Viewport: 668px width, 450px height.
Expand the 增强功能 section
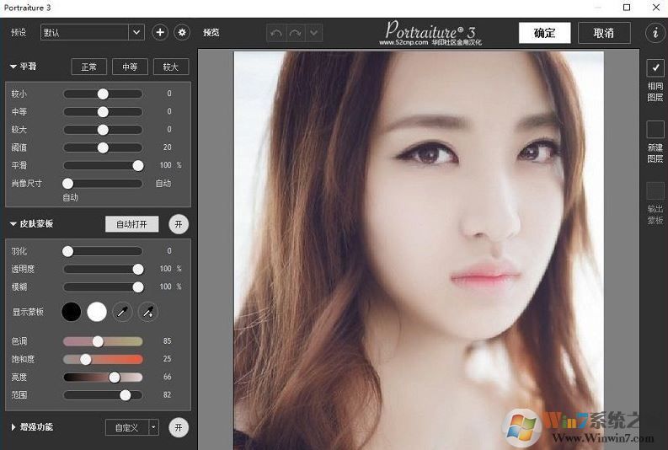[13, 427]
